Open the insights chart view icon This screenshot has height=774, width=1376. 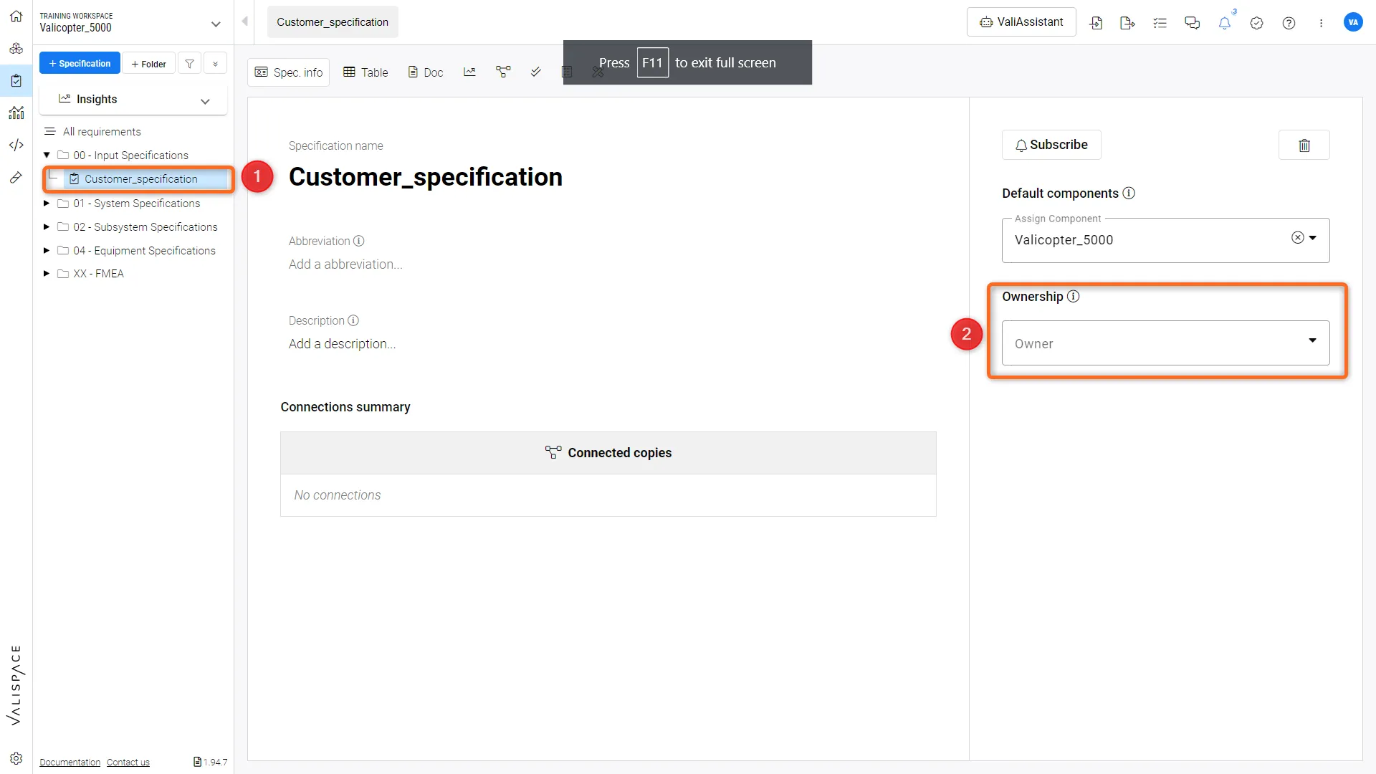point(469,72)
